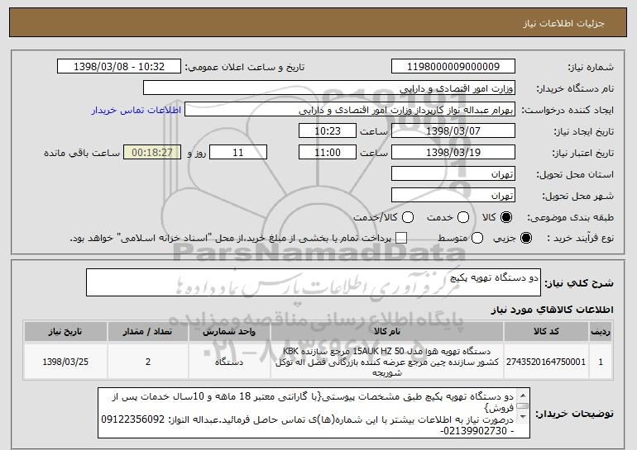The height and width of the screenshot is (450, 637).
Task: Open buyer contact information link
Action: [x=136, y=111]
